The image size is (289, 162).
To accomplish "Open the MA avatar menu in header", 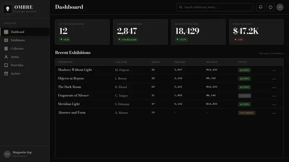I will click(280, 7).
